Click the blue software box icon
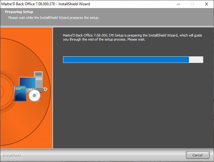The height and width of the screenshot is (162, 214). pos(20,94)
